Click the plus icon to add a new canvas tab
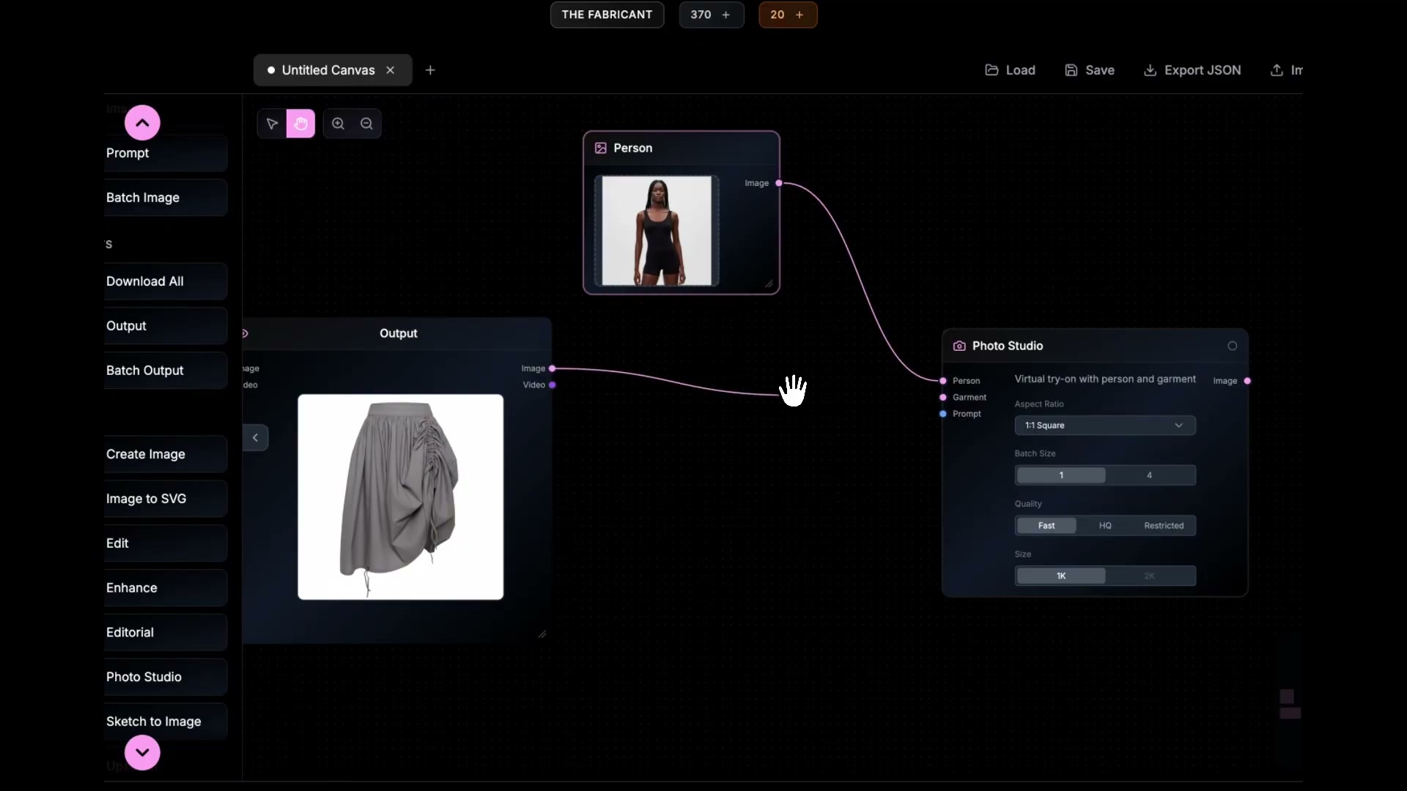 (x=430, y=70)
